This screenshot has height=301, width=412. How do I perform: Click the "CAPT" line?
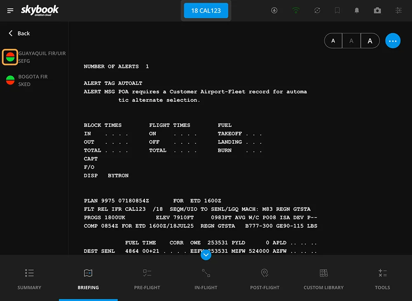tap(91, 159)
